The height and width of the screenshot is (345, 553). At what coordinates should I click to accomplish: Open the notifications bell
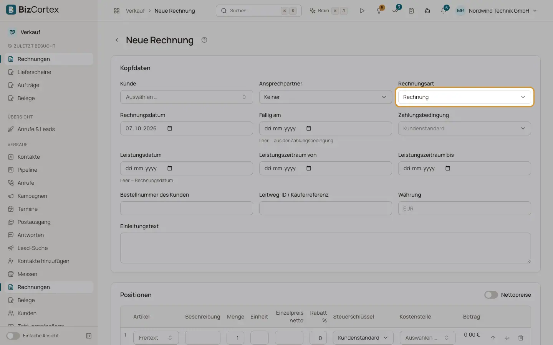click(x=444, y=11)
